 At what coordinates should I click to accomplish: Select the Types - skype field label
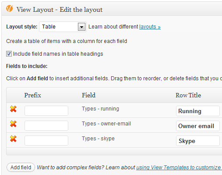98,139
